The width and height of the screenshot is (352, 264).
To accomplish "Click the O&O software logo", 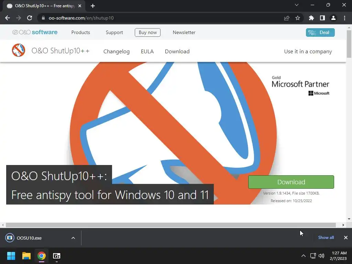I will pos(35,32).
